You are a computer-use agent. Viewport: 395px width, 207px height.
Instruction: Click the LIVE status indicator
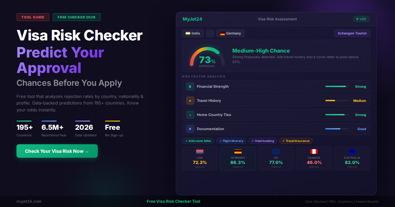pos(361,19)
